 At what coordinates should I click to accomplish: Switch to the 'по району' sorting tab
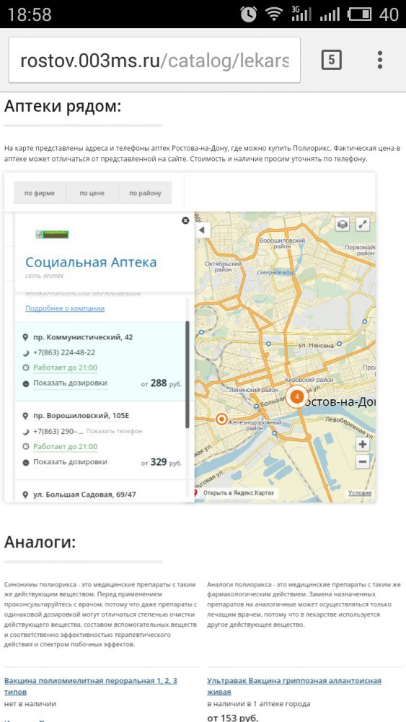tap(145, 193)
